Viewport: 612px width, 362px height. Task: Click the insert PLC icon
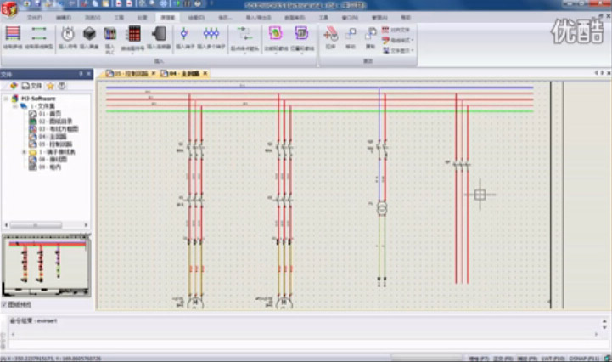coord(110,34)
